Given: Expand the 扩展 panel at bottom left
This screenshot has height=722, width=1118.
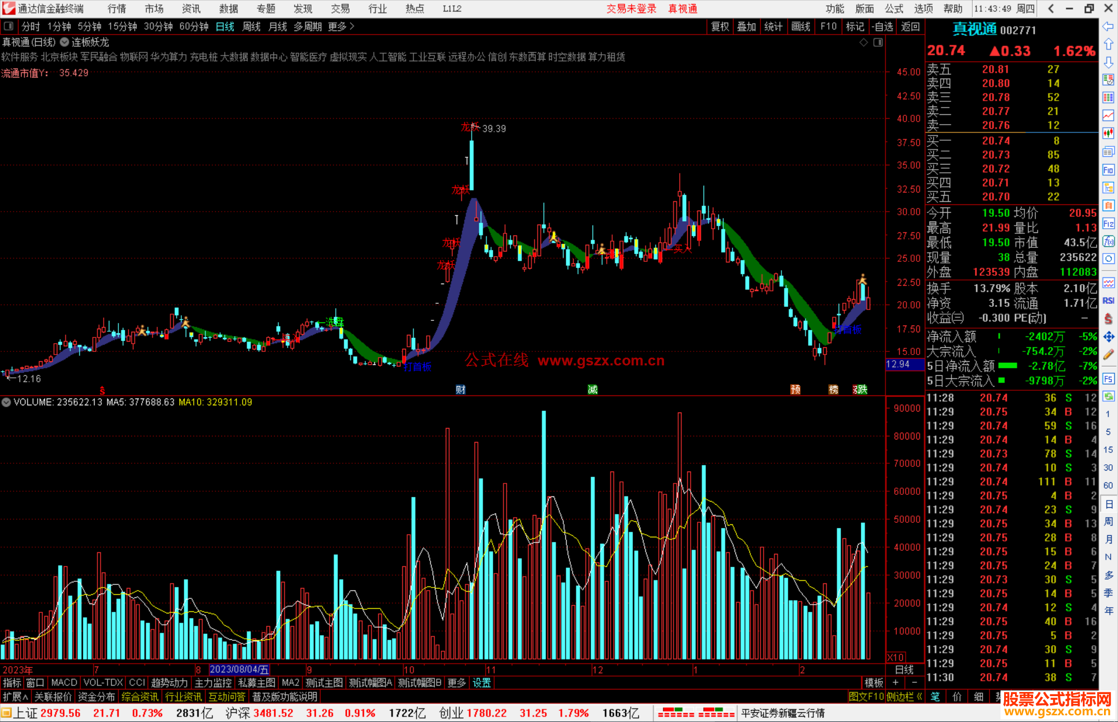Looking at the screenshot, I should point(16,697).
